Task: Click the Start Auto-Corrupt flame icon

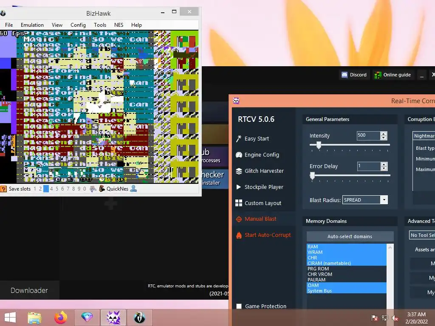Action: pos(239,235)
